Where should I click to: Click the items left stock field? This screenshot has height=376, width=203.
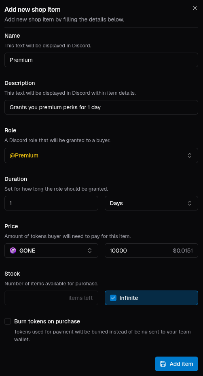(51, 298)
